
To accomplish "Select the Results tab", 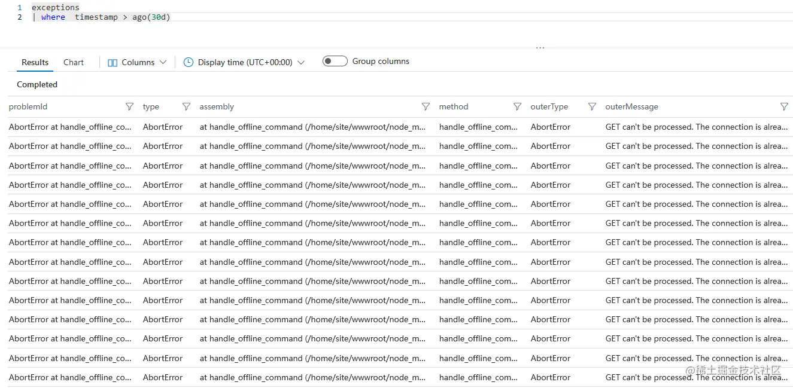I will pyautogui.click(x=35, y=62).
